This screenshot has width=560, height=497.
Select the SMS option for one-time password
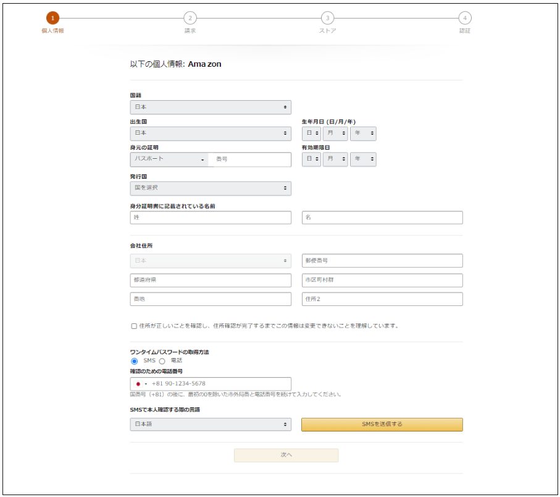coord(135,360)
